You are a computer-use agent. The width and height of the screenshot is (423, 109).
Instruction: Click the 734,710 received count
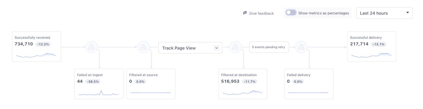click(24, 44)
